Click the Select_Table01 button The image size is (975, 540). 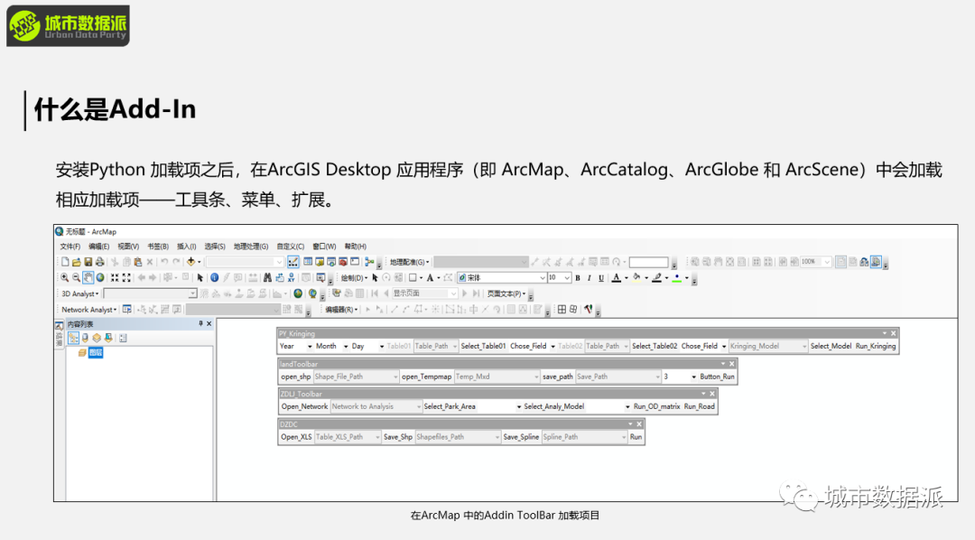pyautogui.click(x=483, y=346)
